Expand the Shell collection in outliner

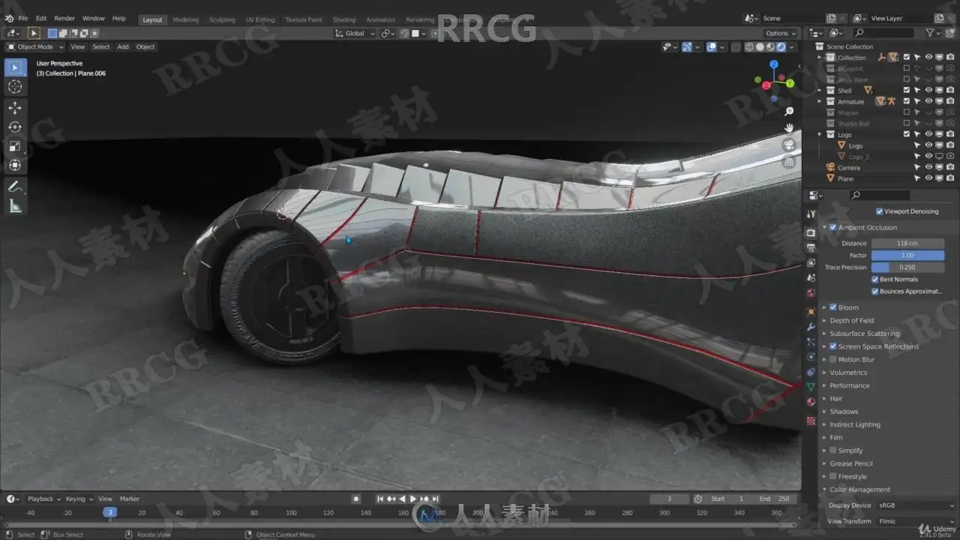820,90
